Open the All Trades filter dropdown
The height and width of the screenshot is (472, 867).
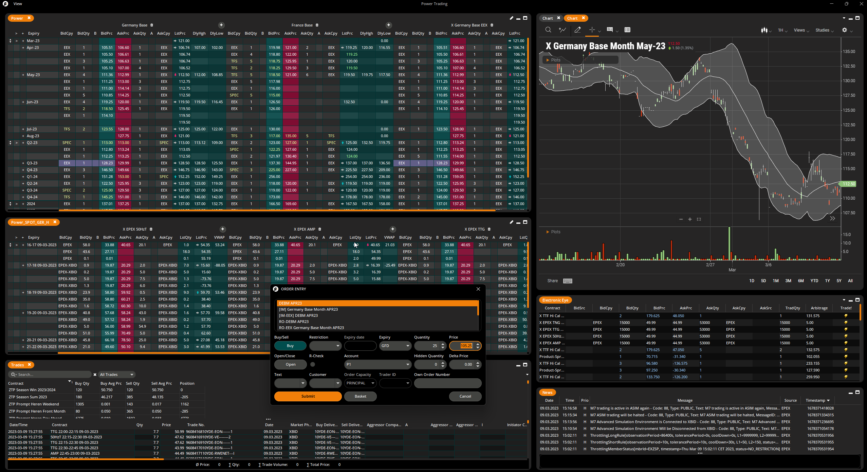point(116,374)
